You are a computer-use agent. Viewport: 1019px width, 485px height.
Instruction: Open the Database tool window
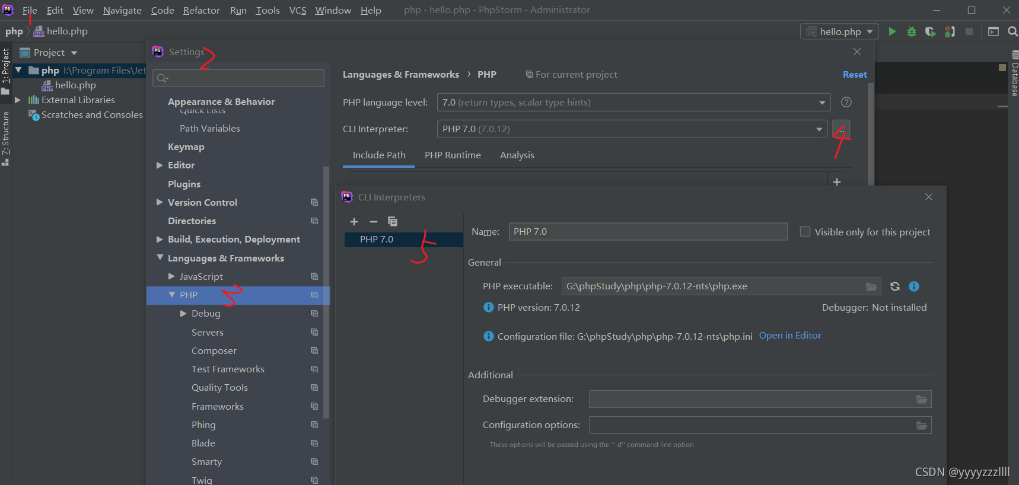(x=1014, y=74)
